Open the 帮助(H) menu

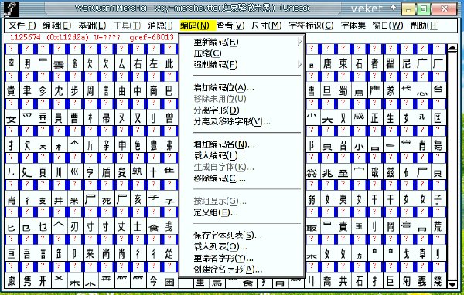[x=425, y=25]
